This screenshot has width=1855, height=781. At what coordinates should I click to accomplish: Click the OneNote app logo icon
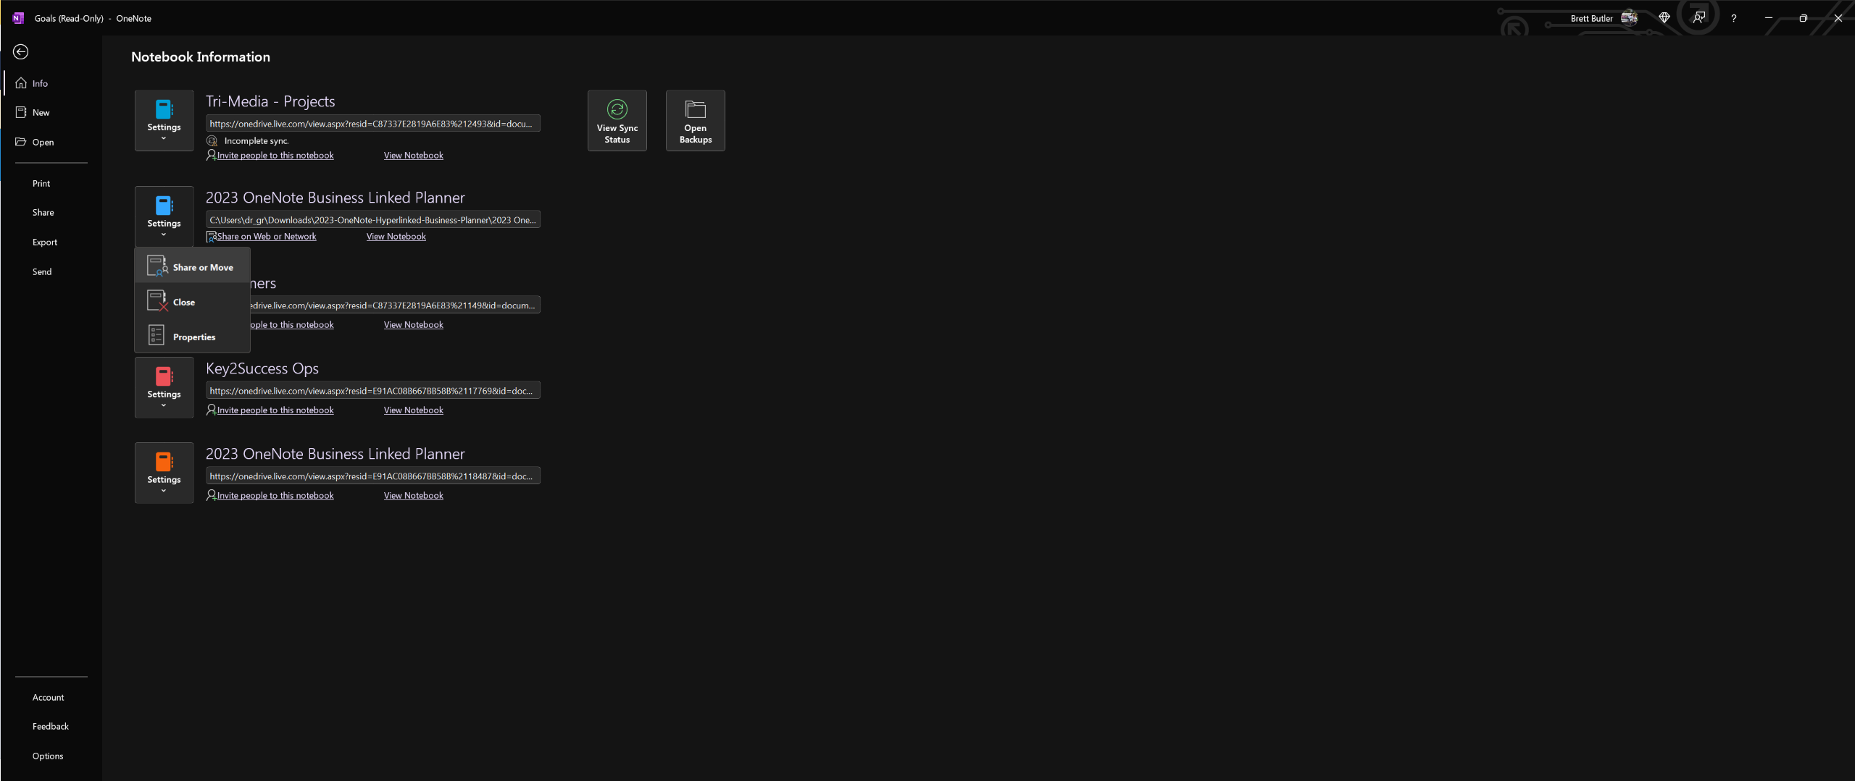click(18, 18)
